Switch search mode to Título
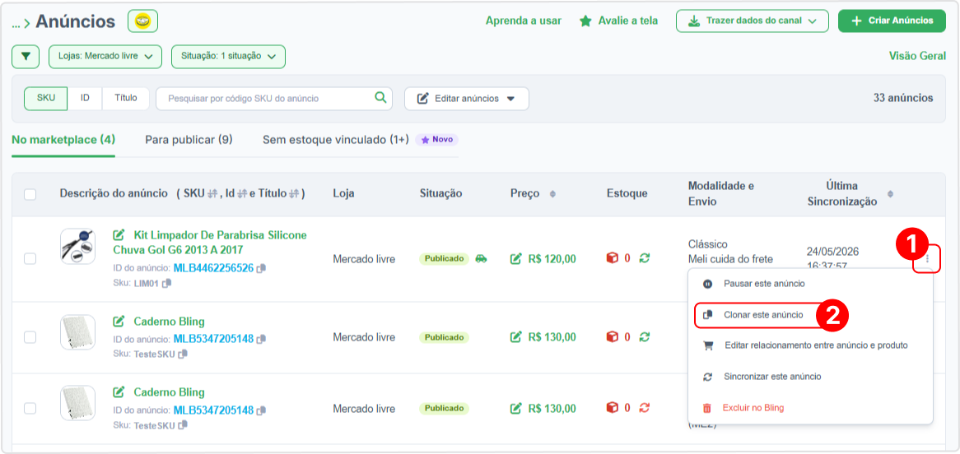960x454 pixels. click(x=125, y=98)
